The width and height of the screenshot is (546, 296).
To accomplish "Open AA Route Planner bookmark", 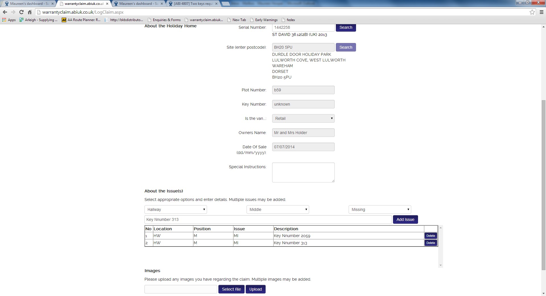I will (x=81, y=20).
